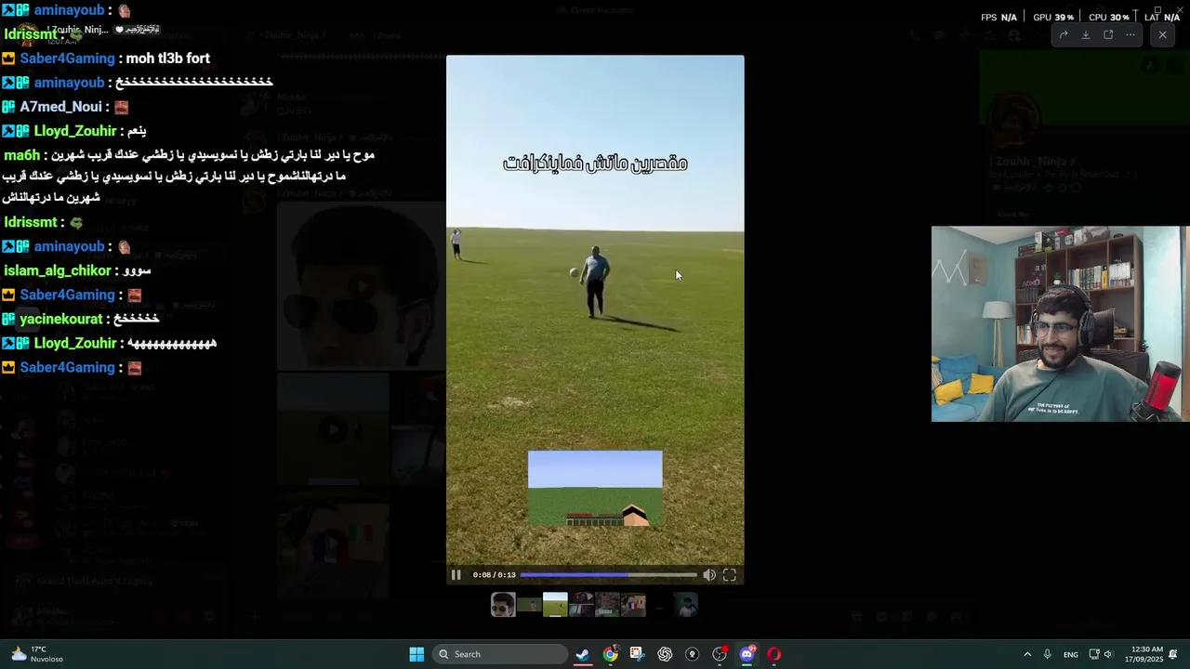This screenshot has height=669, width=1190.
Task: Select the second gallery thumbnail
Action: (x=529, y=605)
